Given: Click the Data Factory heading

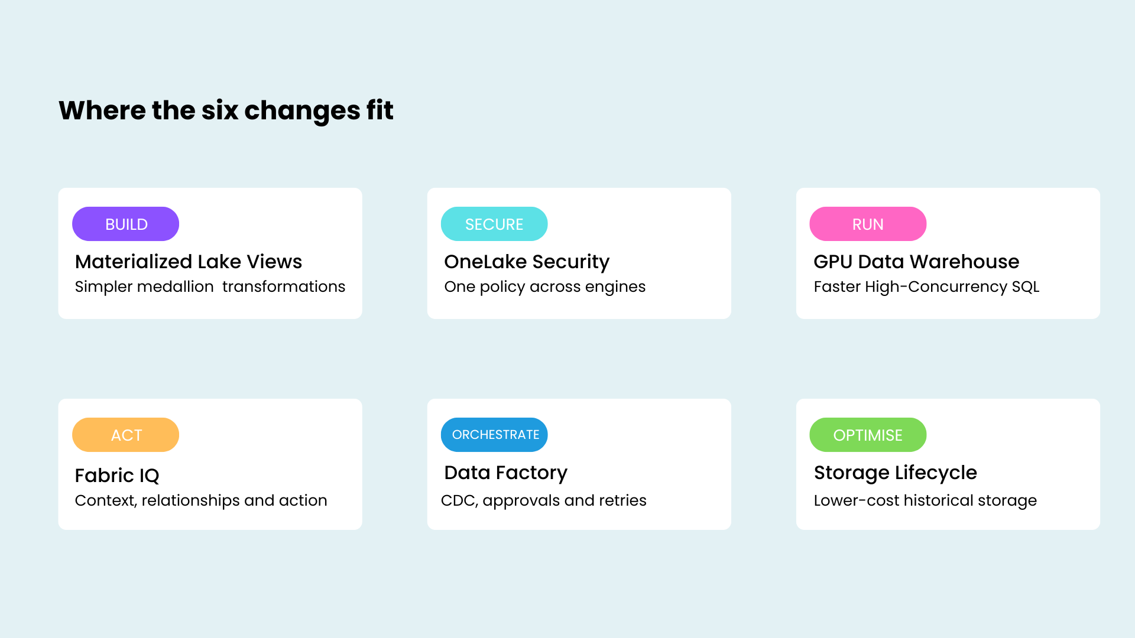Looking at the screenshot, I should (505, 473).
